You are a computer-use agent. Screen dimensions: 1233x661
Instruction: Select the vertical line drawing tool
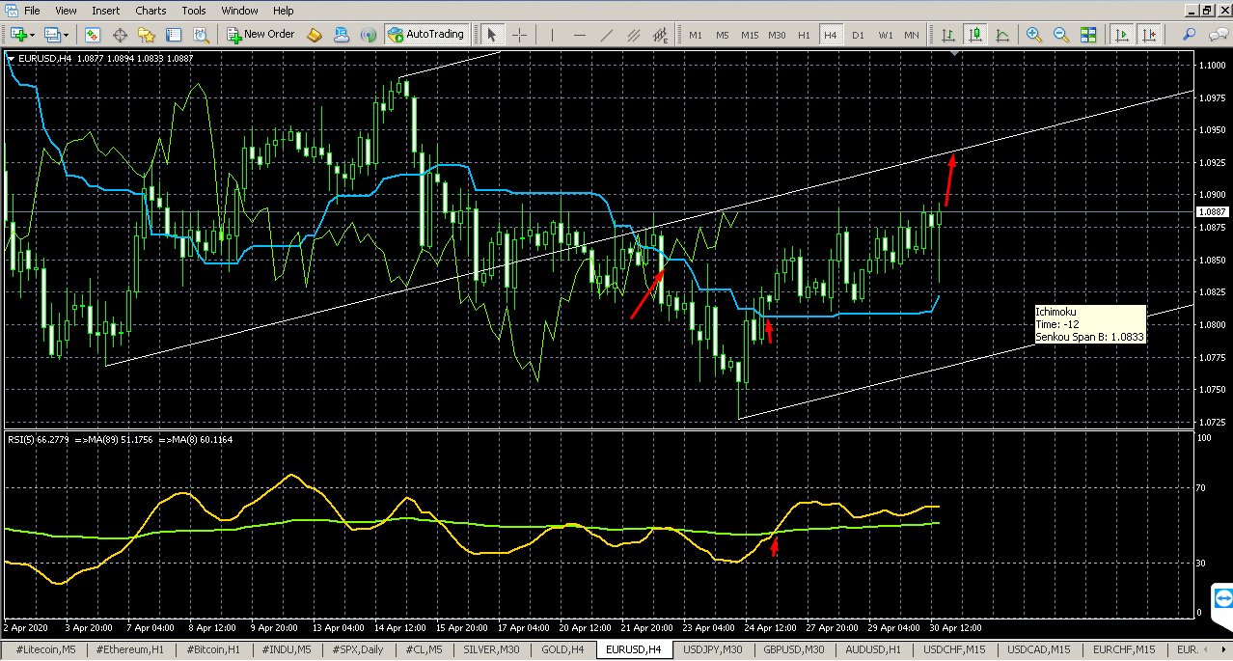pyautogui.click(x=552, y=35)
